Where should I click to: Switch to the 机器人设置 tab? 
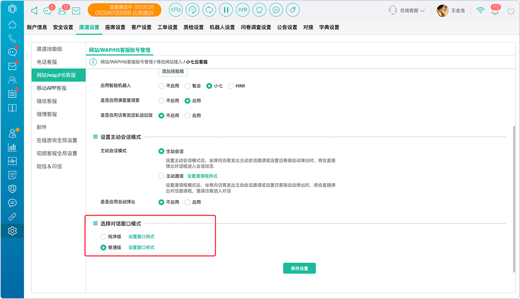[222, 27]
